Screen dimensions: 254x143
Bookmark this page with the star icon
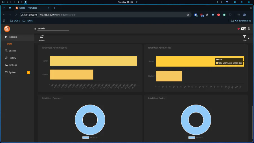188,15
